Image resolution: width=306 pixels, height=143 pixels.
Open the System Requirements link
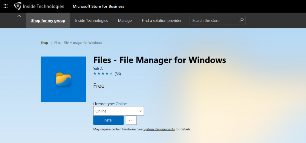(159, 129)
